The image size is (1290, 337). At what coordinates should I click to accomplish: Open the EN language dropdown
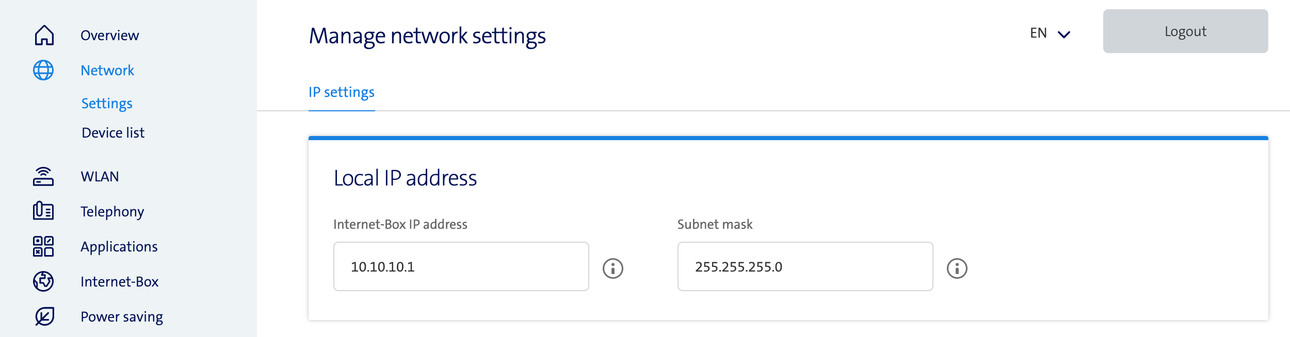click(x=1050, y=33)
